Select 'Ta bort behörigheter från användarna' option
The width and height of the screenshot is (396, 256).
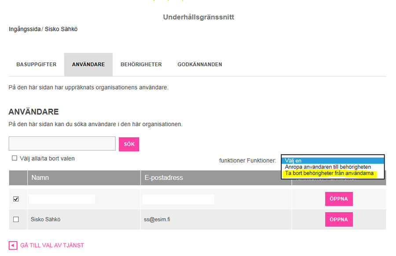point(329,173)
